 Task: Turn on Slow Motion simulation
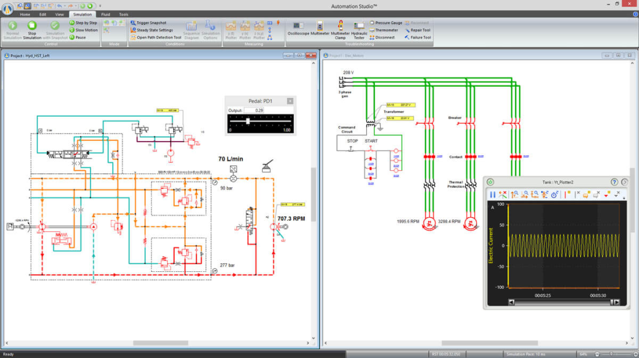point(84,30)
